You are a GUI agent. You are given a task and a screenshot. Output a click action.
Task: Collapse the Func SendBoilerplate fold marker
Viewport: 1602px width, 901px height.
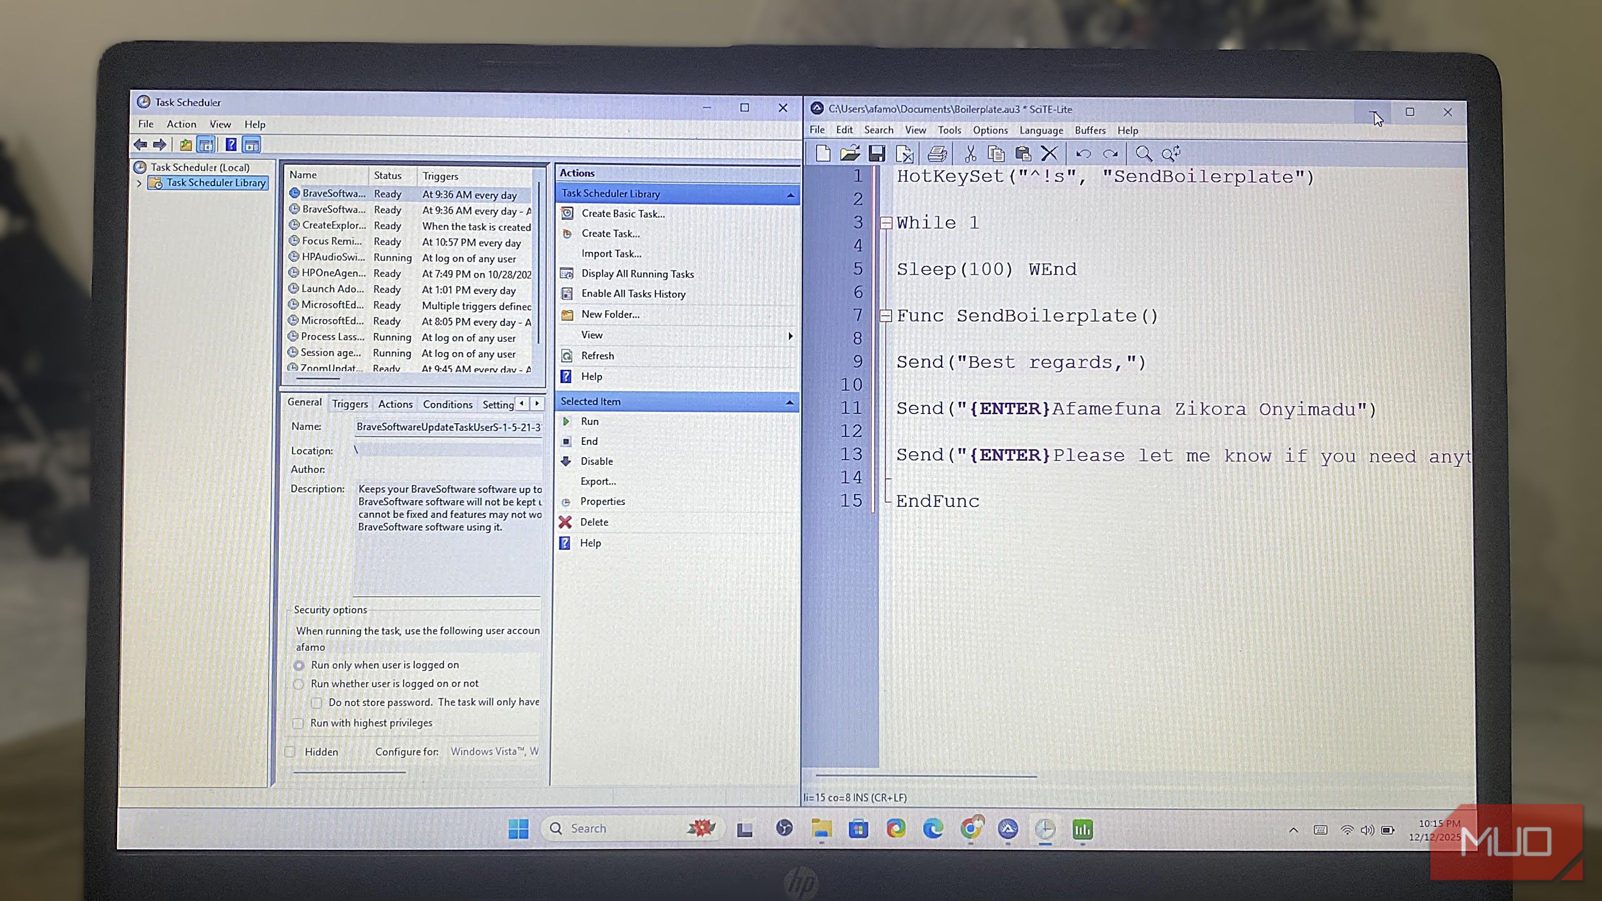click(x=886, y=316)
